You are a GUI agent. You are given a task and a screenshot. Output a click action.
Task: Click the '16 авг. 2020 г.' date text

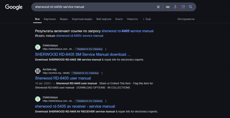click(x=43, y=83)
